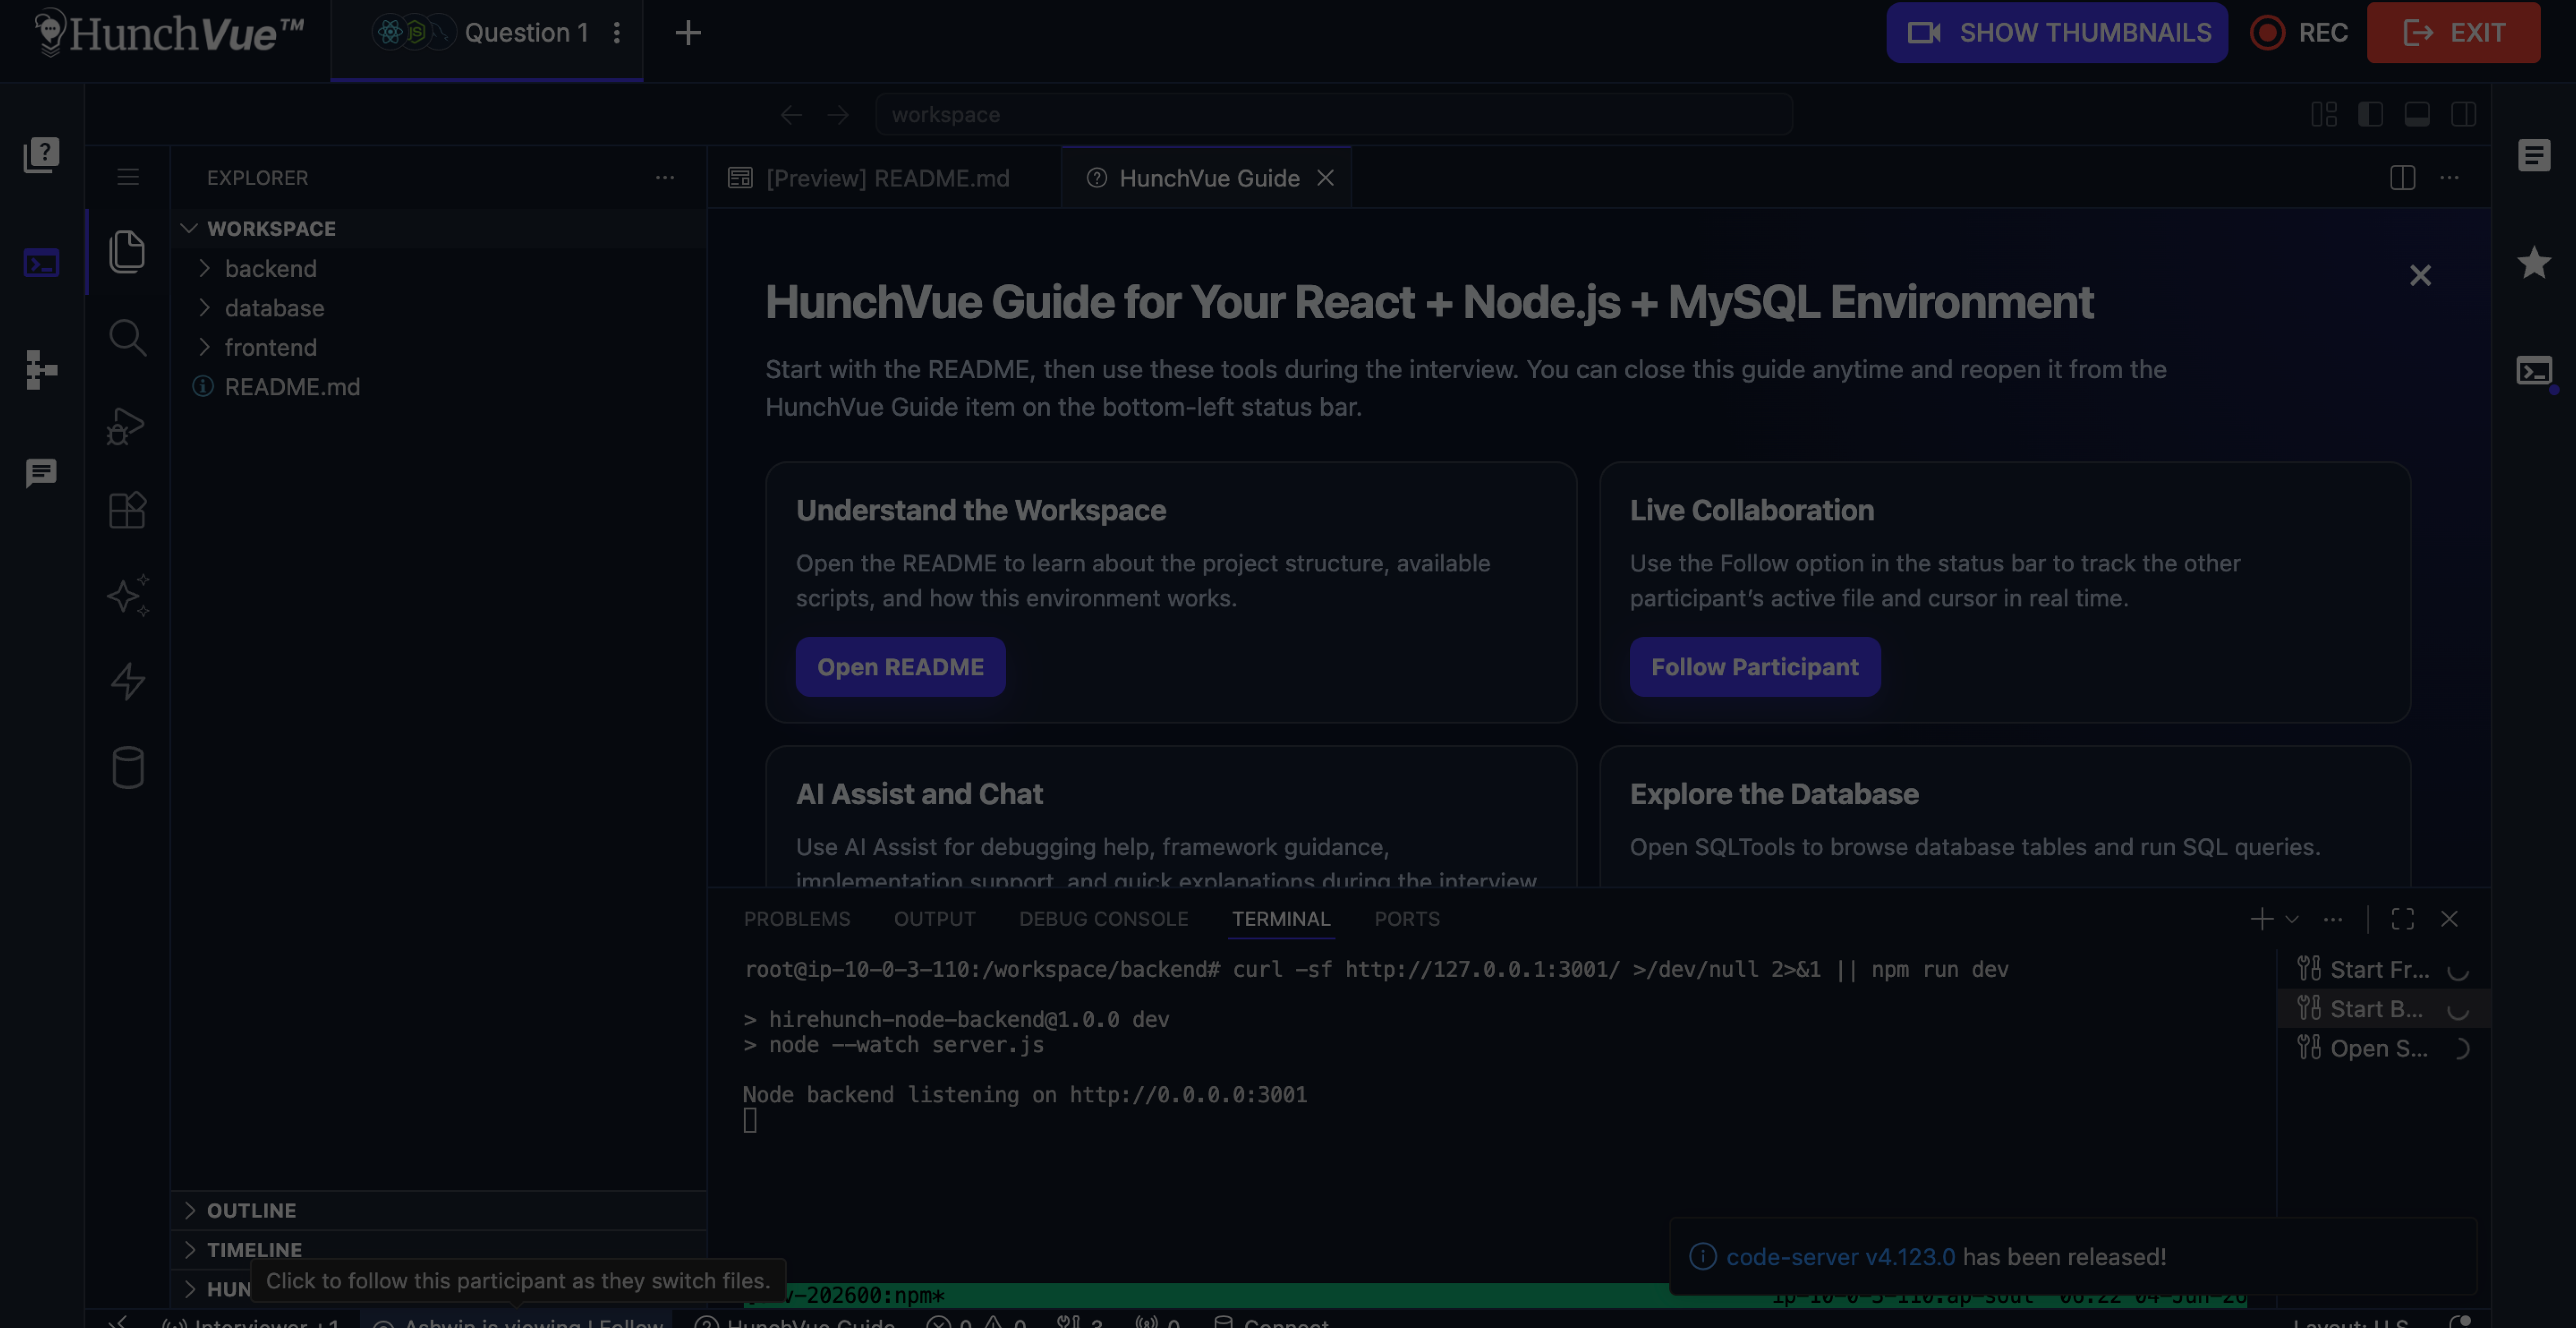Screen dimensions: 2576x1328
Task: Toggle the bottom panel visibility
Action: tap(2417, 115)
